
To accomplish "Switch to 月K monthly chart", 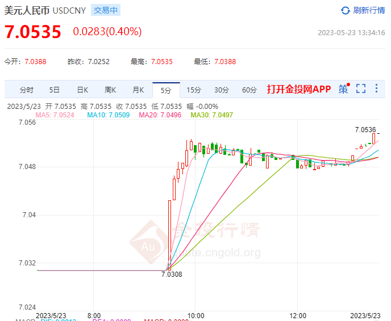I will [x=138, y=90].
